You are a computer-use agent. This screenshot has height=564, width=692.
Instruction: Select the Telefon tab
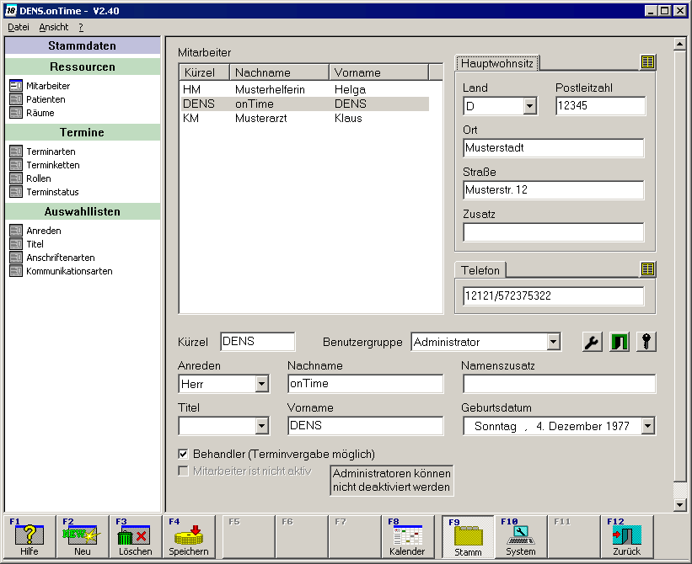coord(480,270)
